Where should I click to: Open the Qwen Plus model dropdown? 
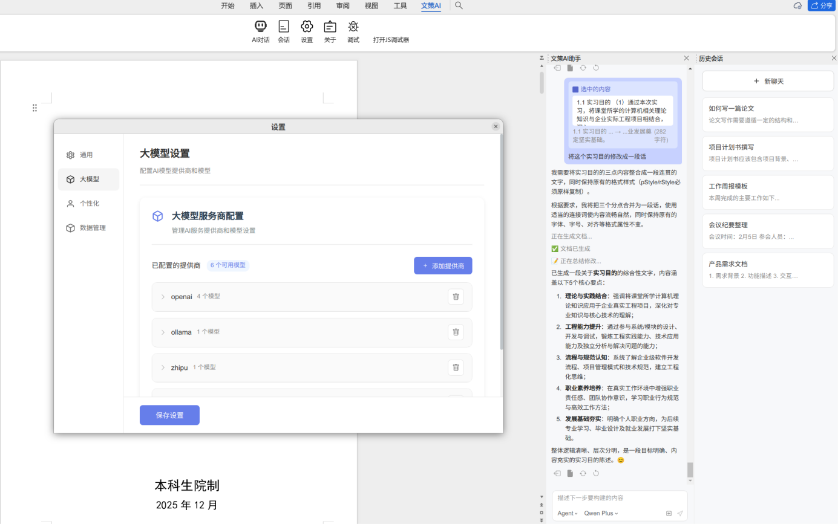(x=600, y=514)
